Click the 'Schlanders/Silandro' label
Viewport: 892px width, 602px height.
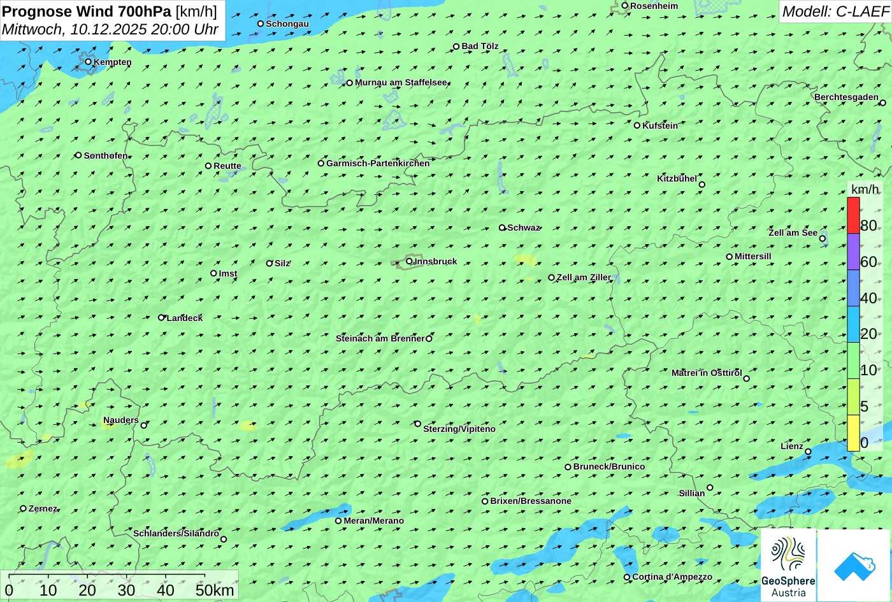coord(176,533)
